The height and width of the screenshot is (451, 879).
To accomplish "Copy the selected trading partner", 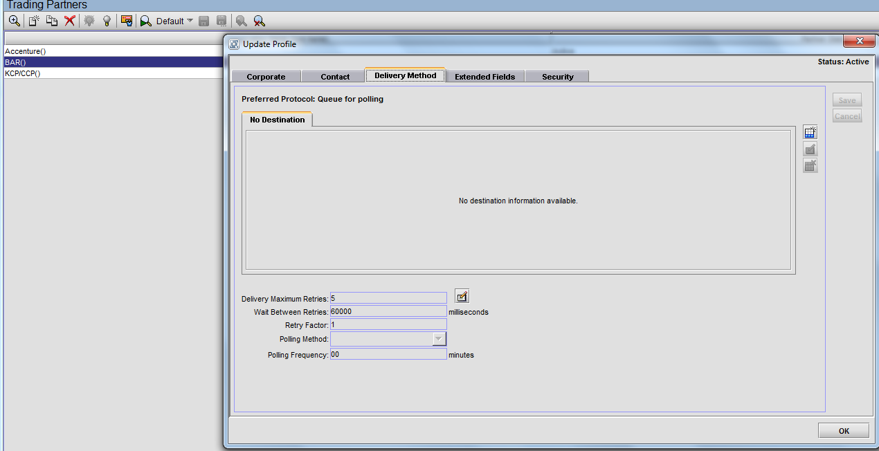I will point(51,21).
